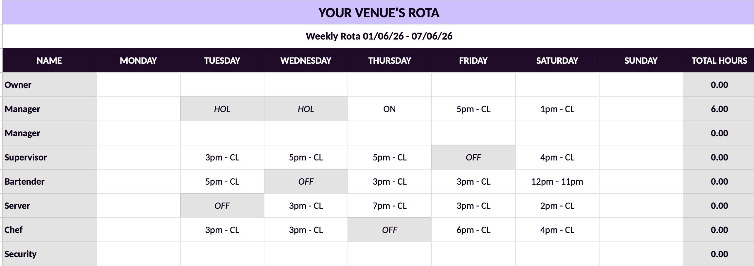
Task: Select the YOUR VENUE'S ROTA title cell
Action: click(x=378, y=12)
